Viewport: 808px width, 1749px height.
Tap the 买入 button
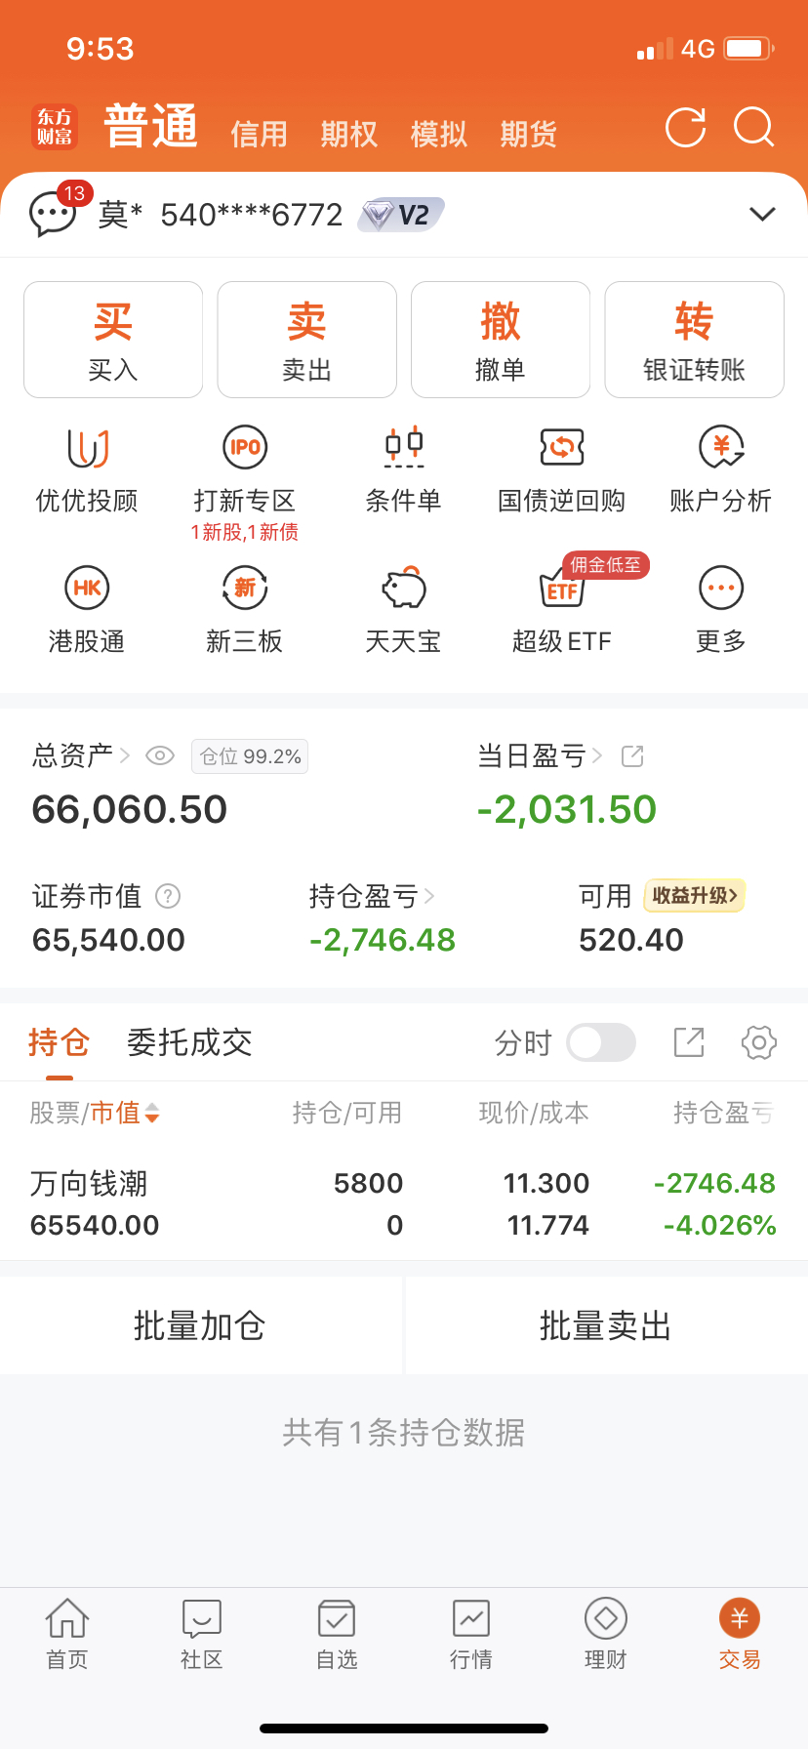[x=113, y=340]
